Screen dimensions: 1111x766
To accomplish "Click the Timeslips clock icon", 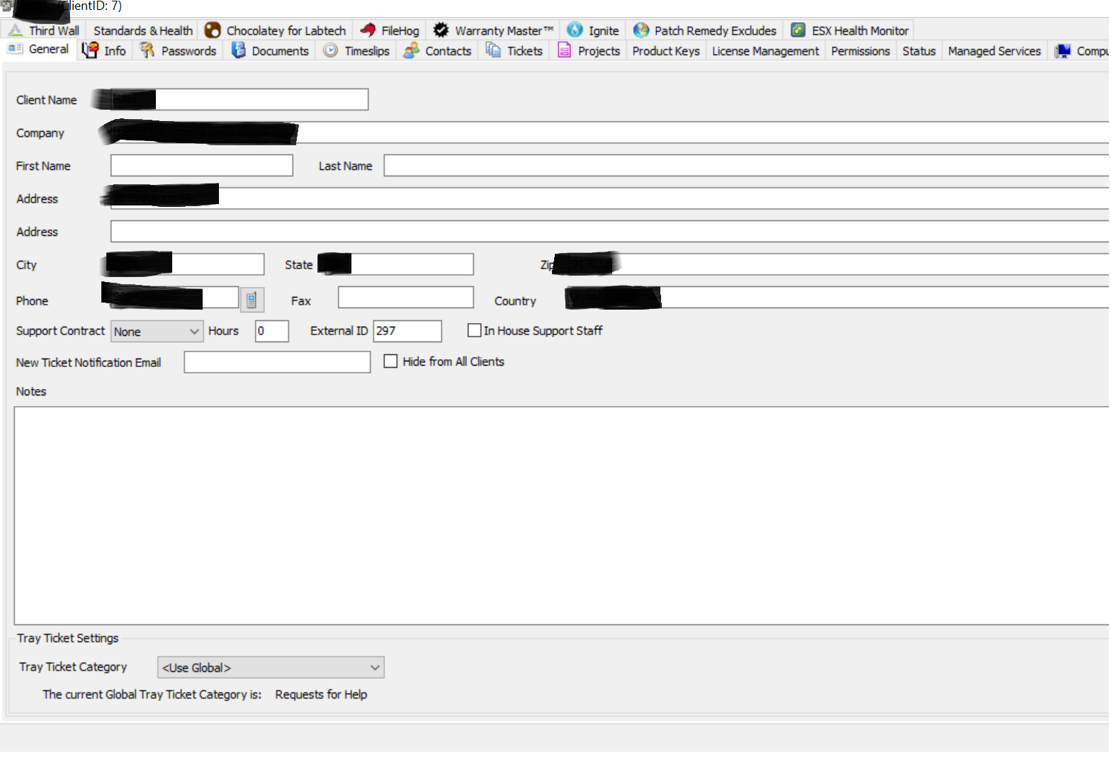I will 330,51.
